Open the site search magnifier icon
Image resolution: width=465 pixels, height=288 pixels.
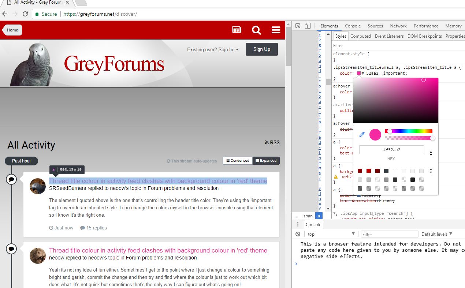click(x=256, y=30)
